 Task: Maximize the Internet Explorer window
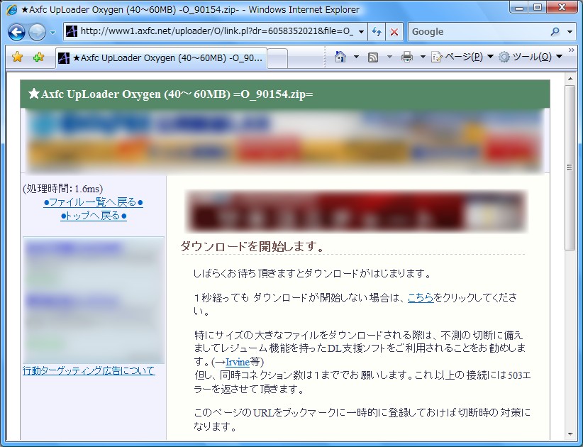538,8
